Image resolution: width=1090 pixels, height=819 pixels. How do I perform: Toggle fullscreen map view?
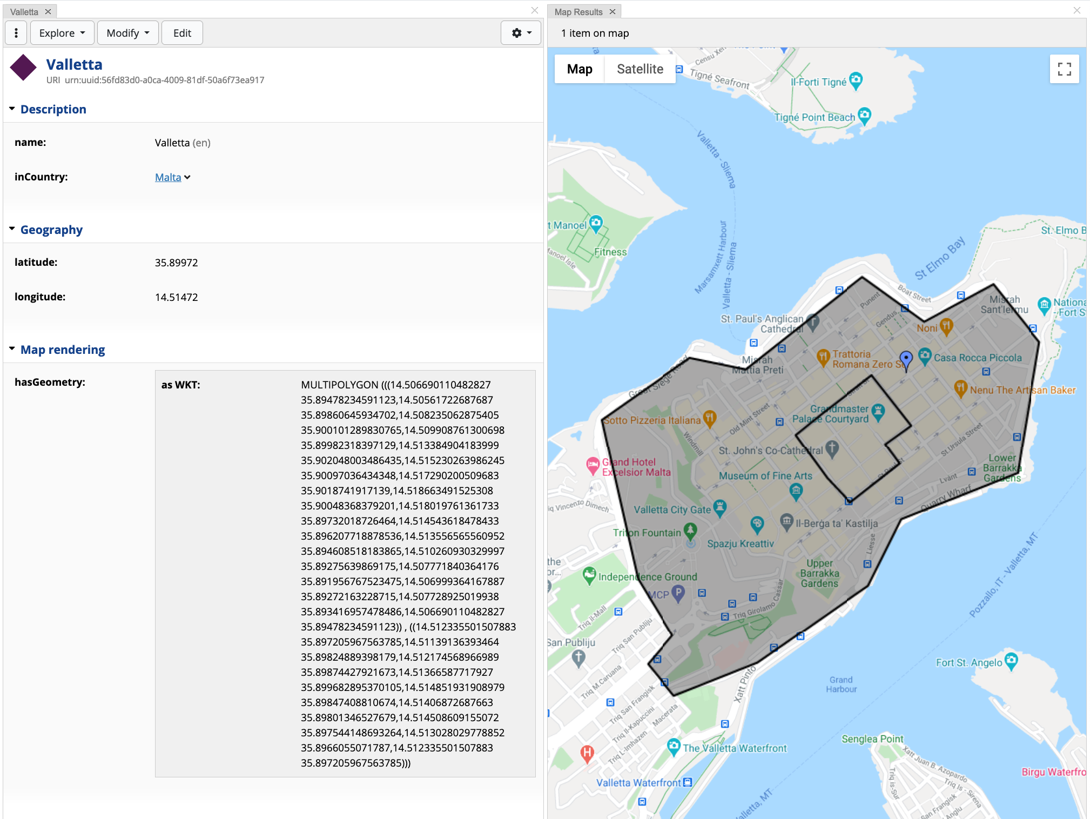(x=1064, y=69)
